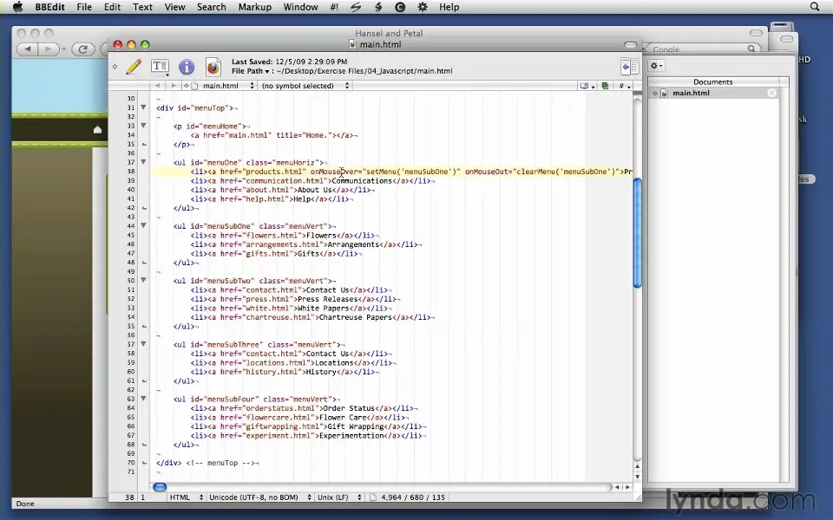The image size is (833, 520).
Task: Open the Search menu
Action: click(212, 7)
